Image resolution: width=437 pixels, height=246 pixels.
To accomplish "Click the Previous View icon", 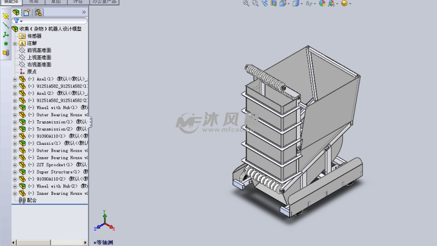I will (264, 3).
